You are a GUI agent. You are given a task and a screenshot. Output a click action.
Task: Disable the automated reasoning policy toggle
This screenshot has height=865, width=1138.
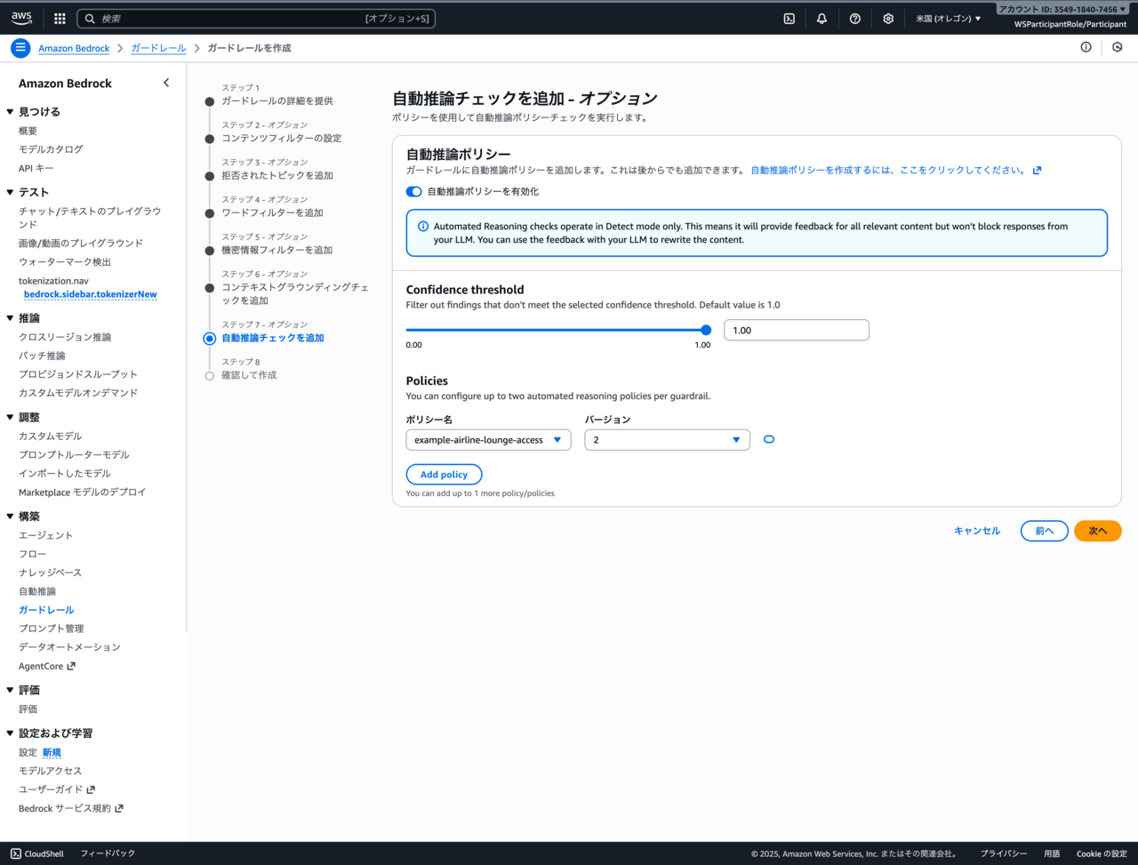(x=414, y=192)
